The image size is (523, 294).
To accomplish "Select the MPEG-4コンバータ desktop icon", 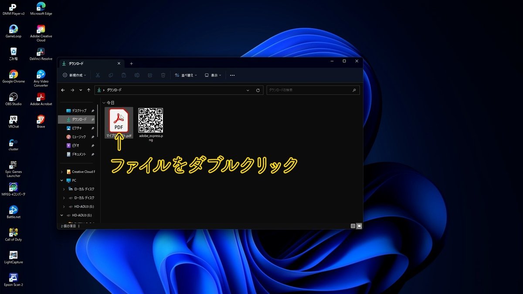I will click(x=14, y=189).
